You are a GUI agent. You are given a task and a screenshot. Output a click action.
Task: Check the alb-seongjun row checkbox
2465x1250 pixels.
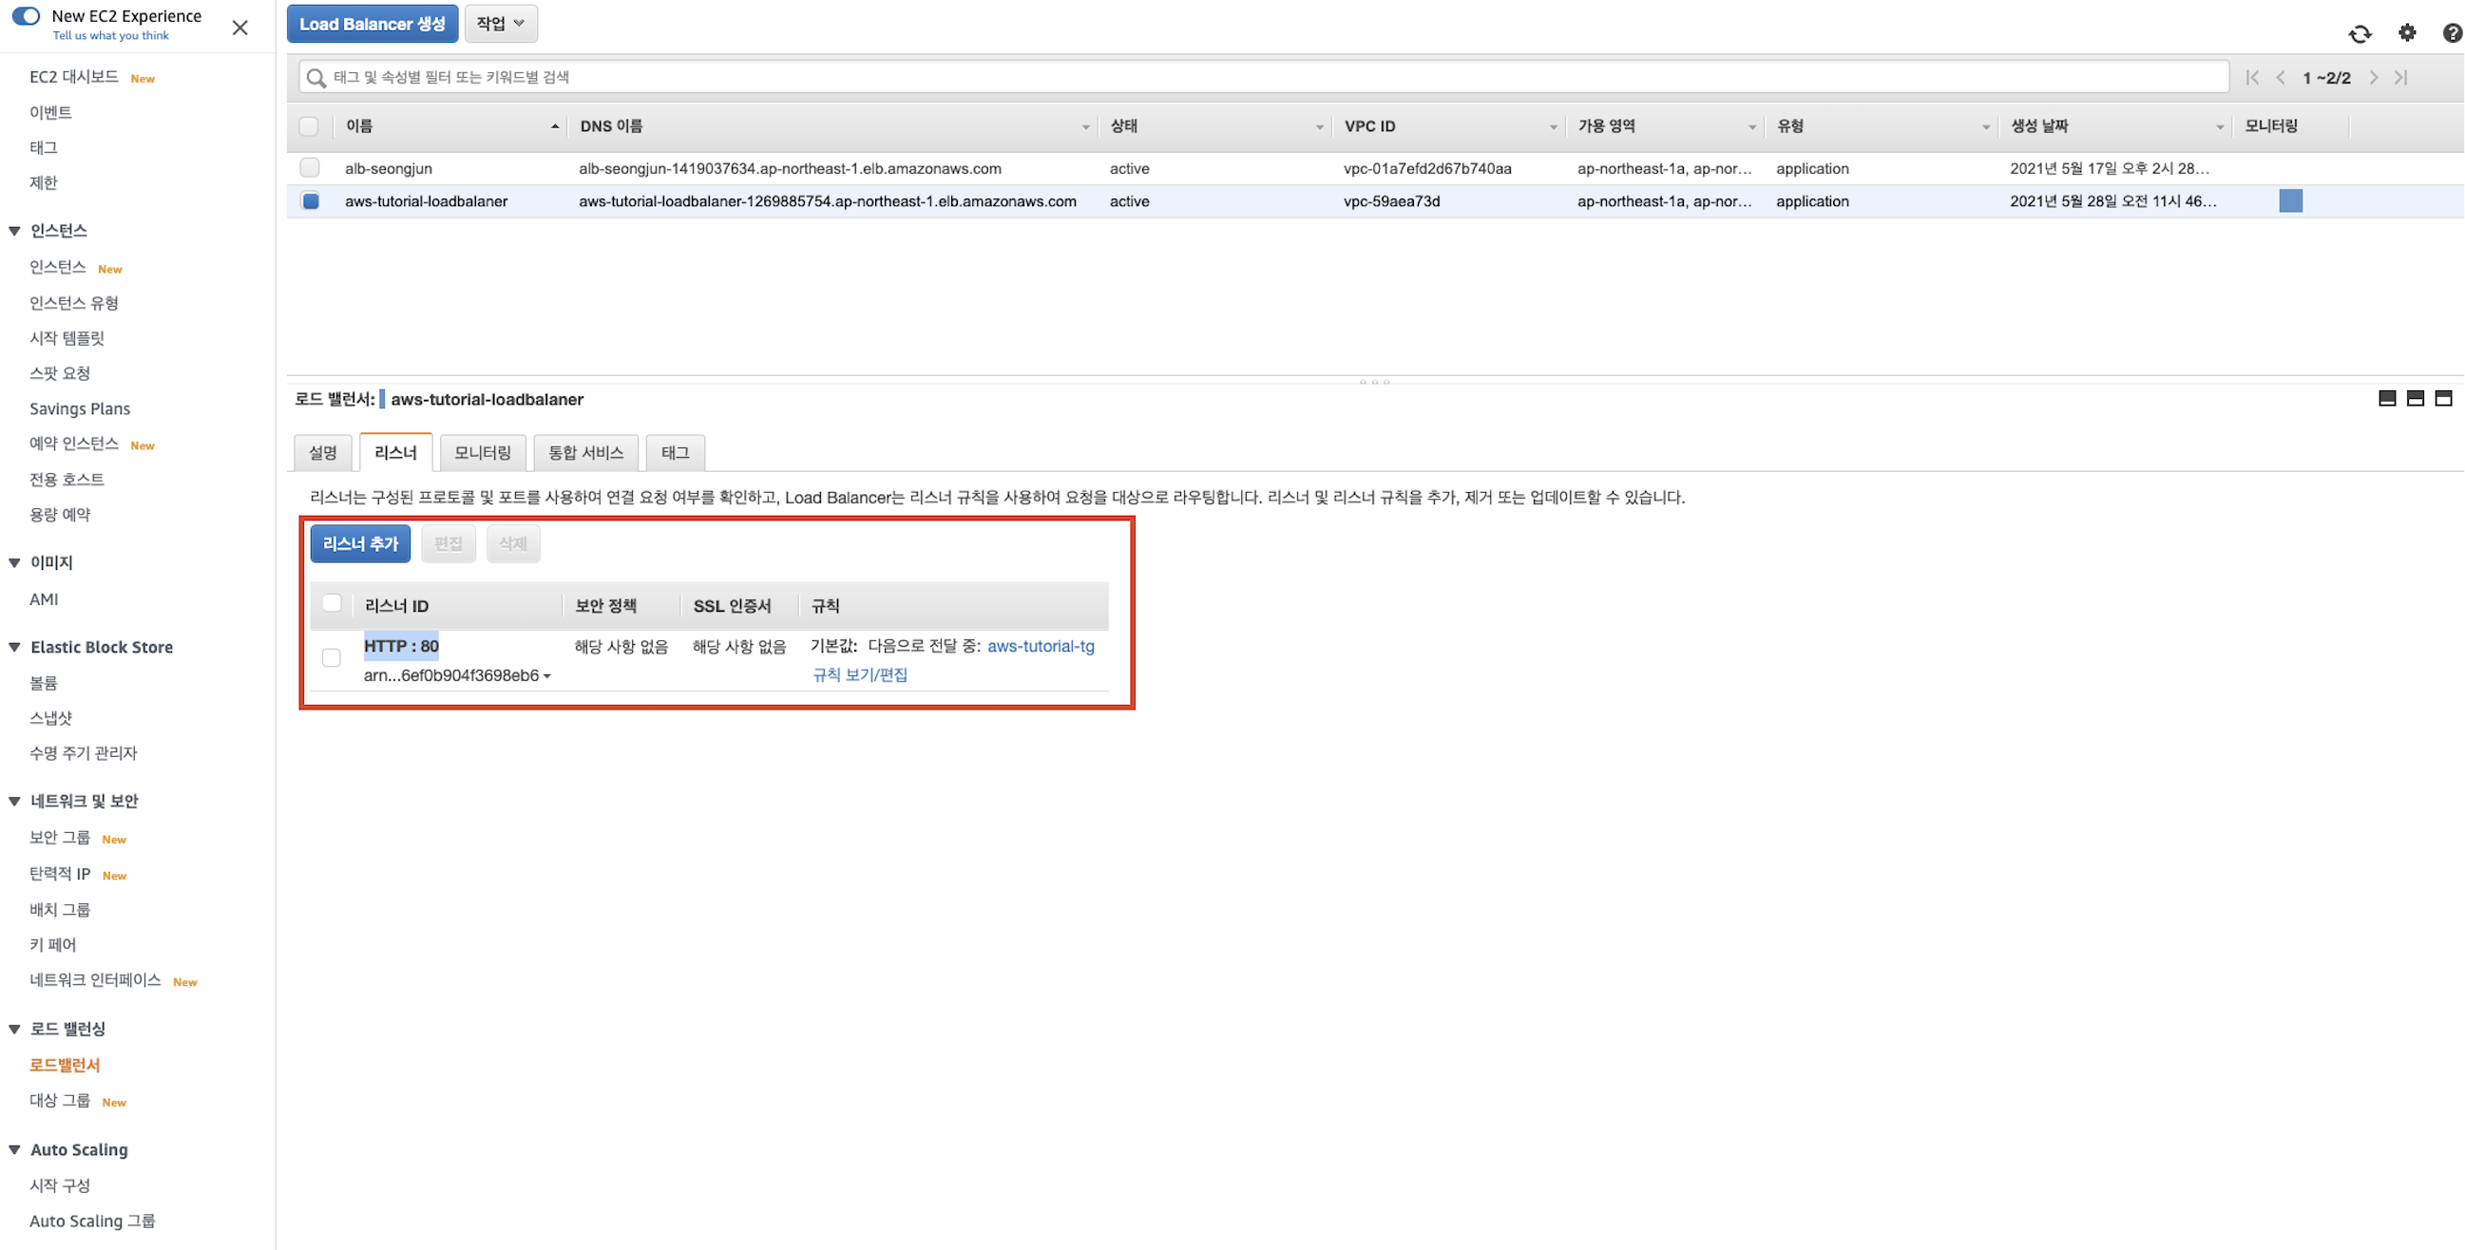click(x=309, y=167)
